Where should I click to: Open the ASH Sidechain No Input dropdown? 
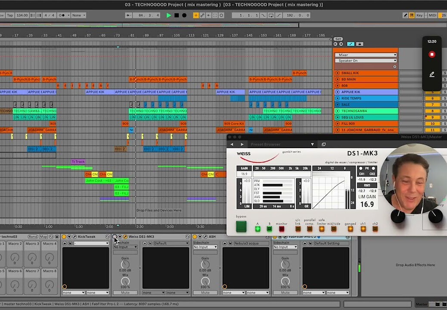tap(205, 247)
